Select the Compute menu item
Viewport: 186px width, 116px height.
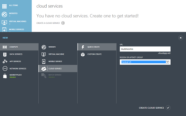(19, 47)
